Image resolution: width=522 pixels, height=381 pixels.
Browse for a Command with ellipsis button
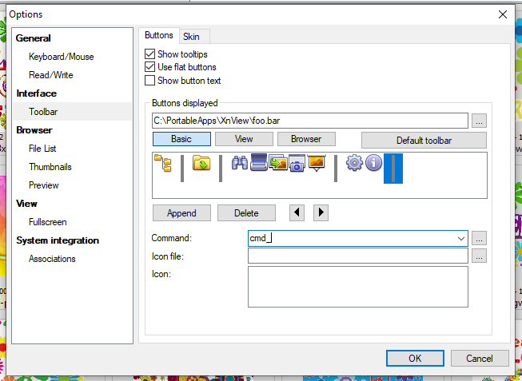[479, 238]
